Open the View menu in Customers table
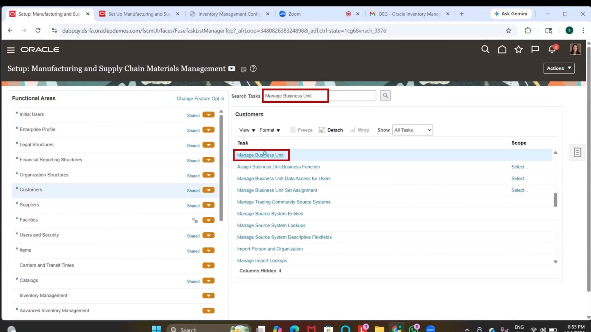 247,130
